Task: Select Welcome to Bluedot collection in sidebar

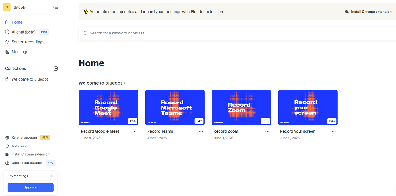Action: point(30,79)
